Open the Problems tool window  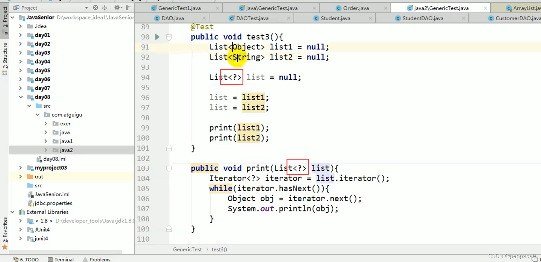coord(97,259)
